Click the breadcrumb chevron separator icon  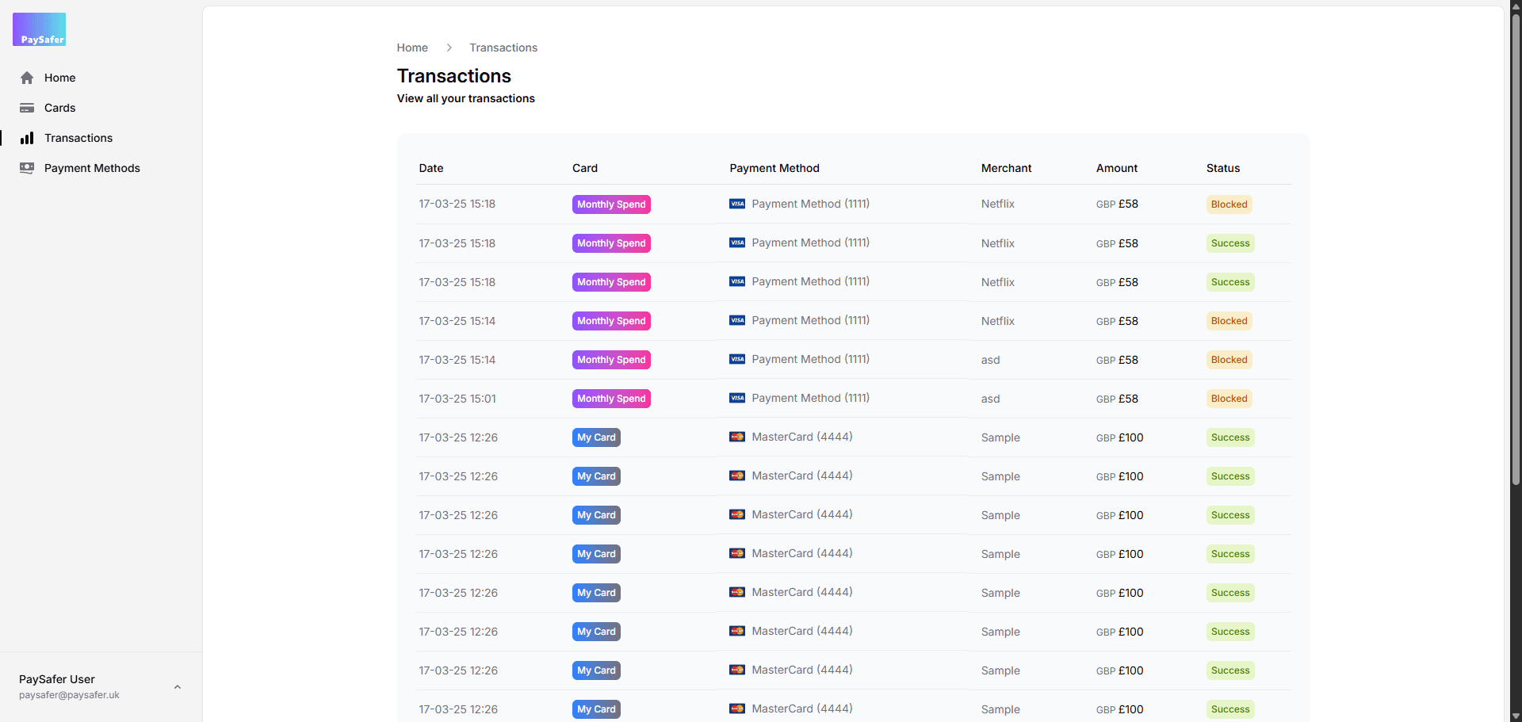[449, 48]
